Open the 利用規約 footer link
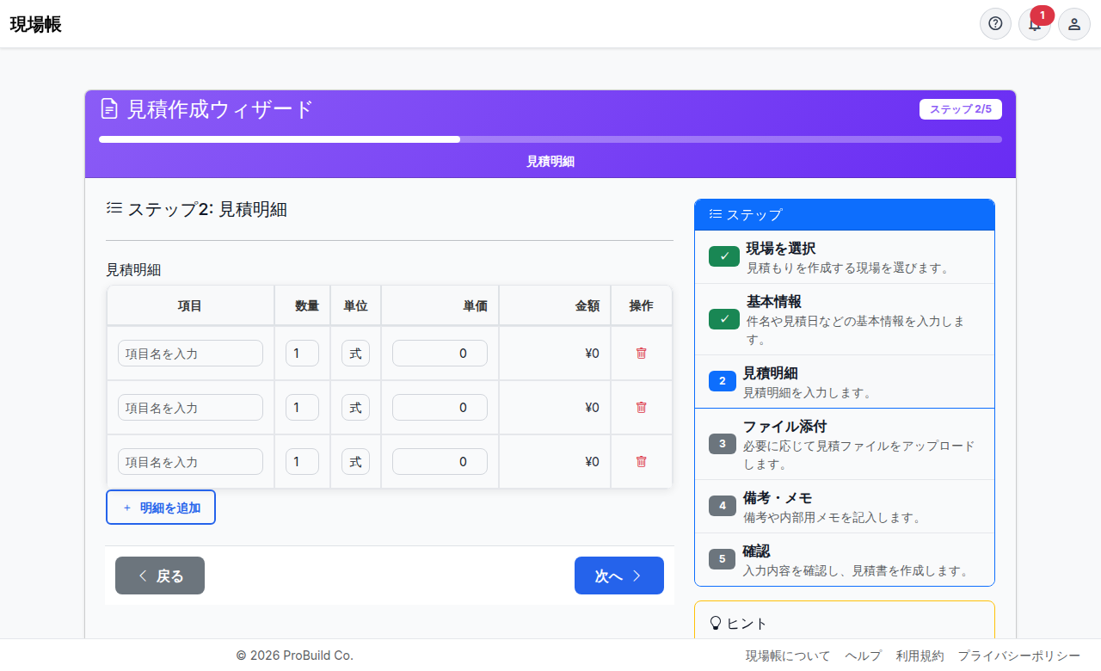This screenshot has height=671, width=1101. 920,656
